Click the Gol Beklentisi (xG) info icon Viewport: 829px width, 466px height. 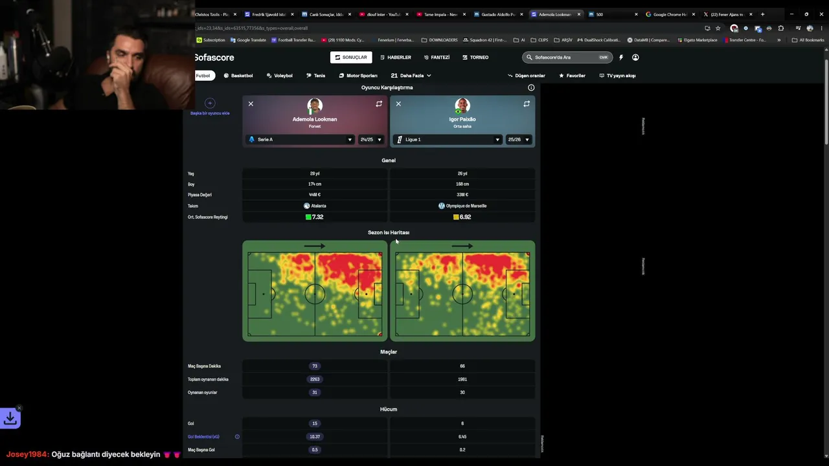click(237, 437)
